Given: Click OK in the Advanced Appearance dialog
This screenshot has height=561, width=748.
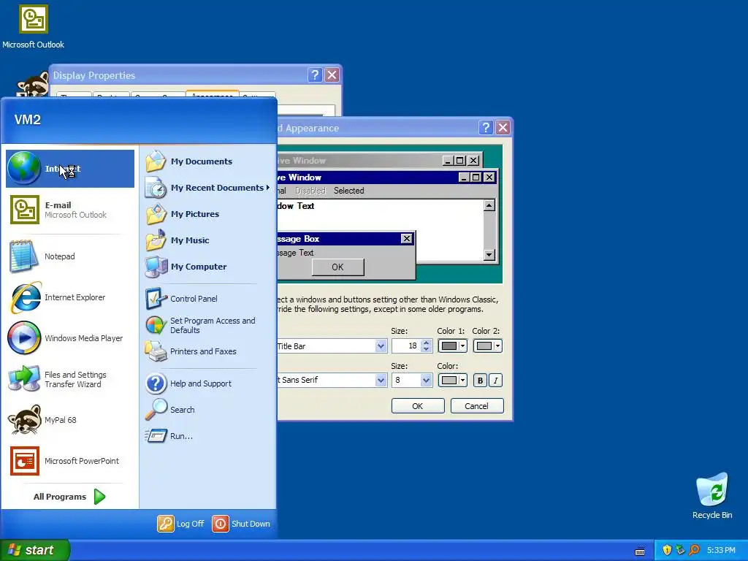Looking at the screenshot, I should point(417,406).
